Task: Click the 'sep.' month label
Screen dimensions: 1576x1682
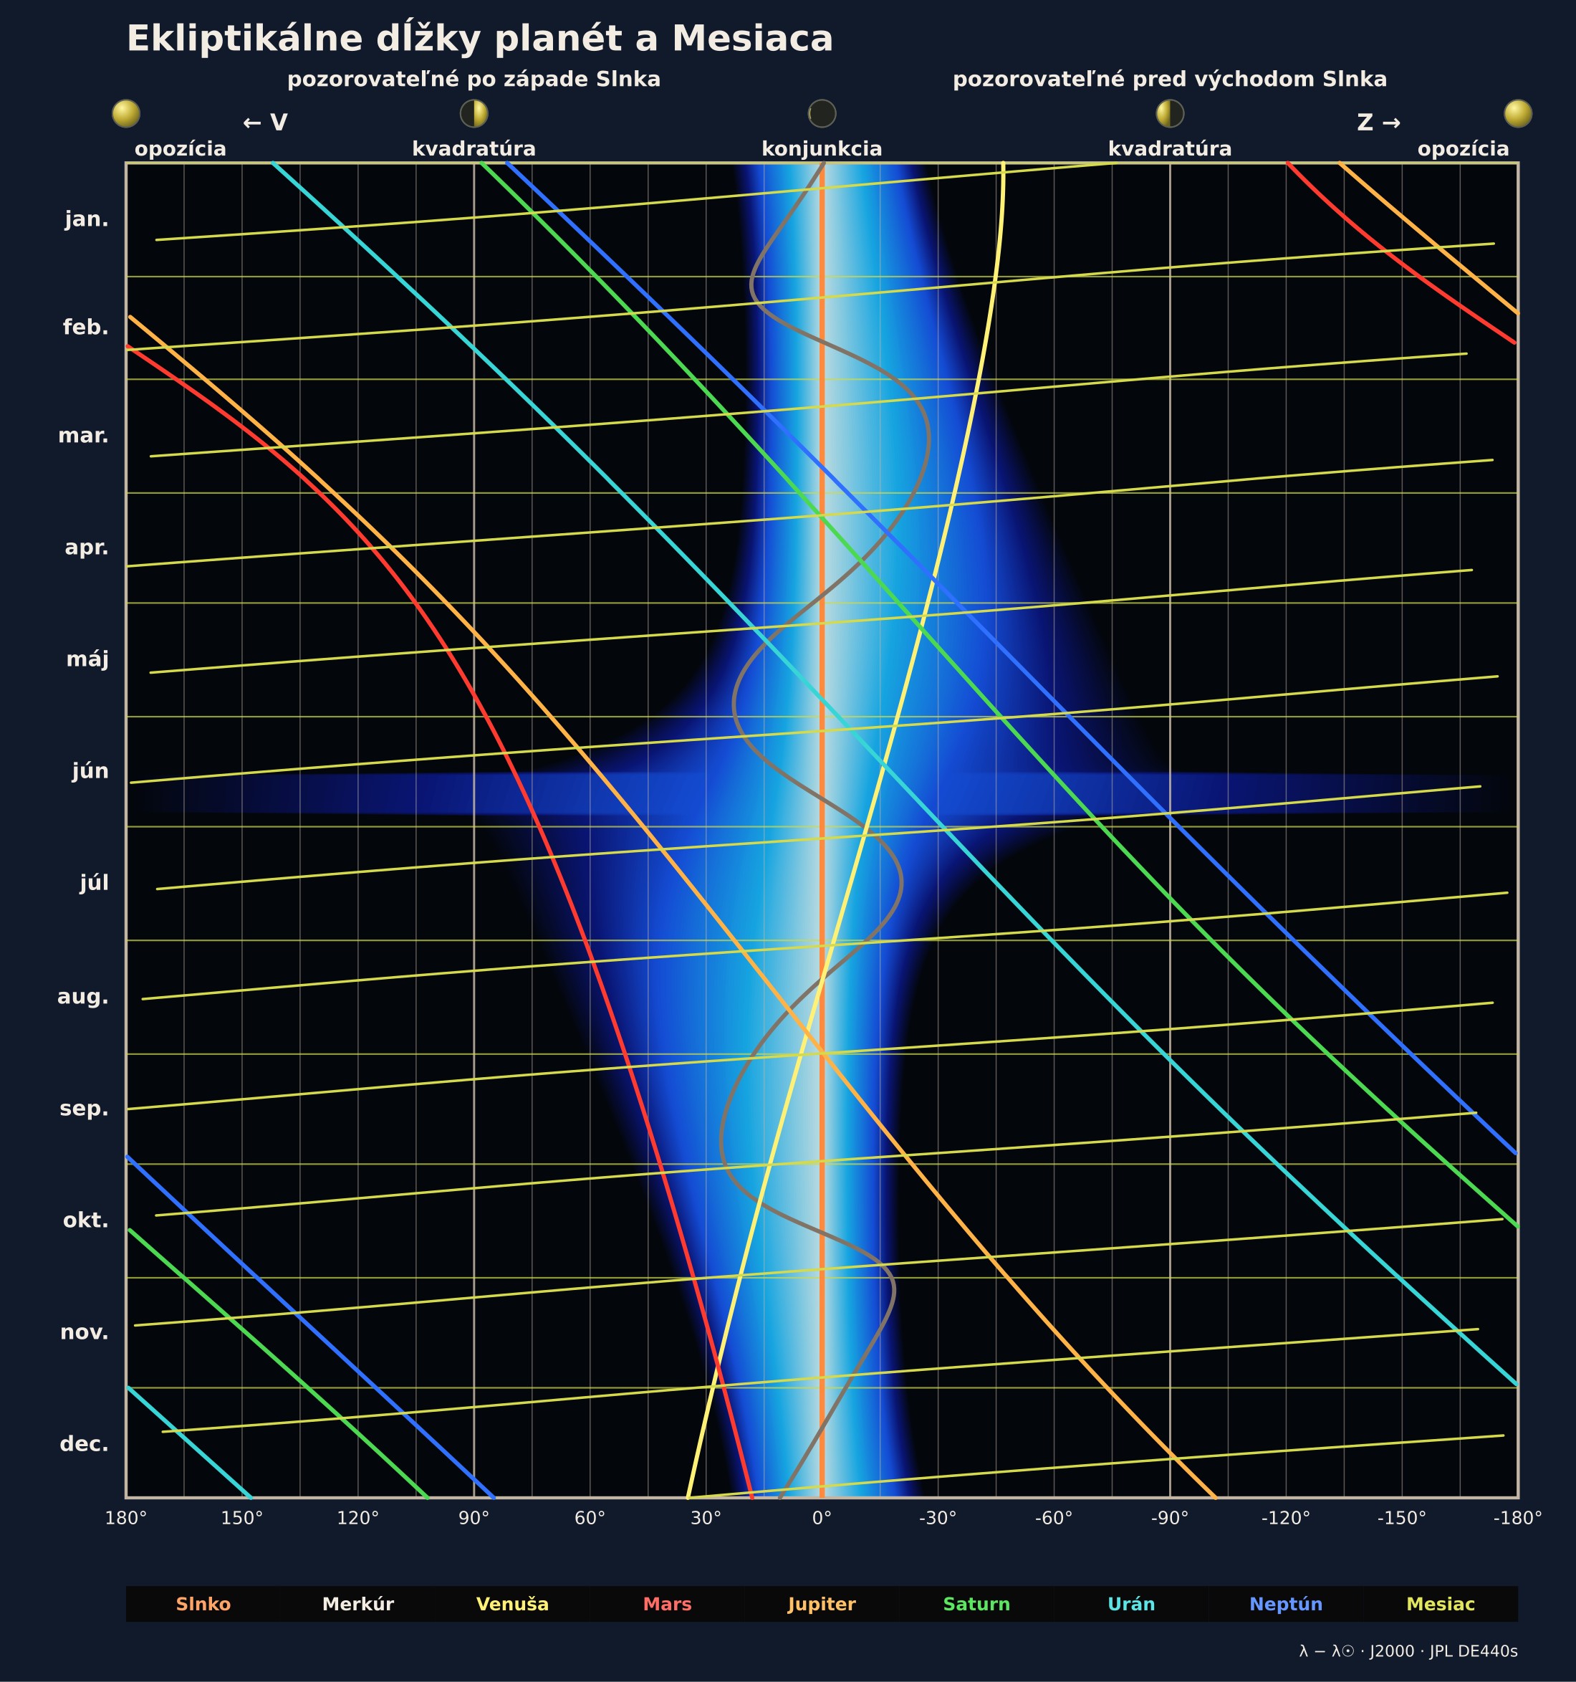Action: click(x=85, y=1109)
